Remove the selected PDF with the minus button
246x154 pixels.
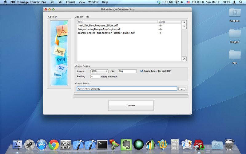(x=184, y=27)
